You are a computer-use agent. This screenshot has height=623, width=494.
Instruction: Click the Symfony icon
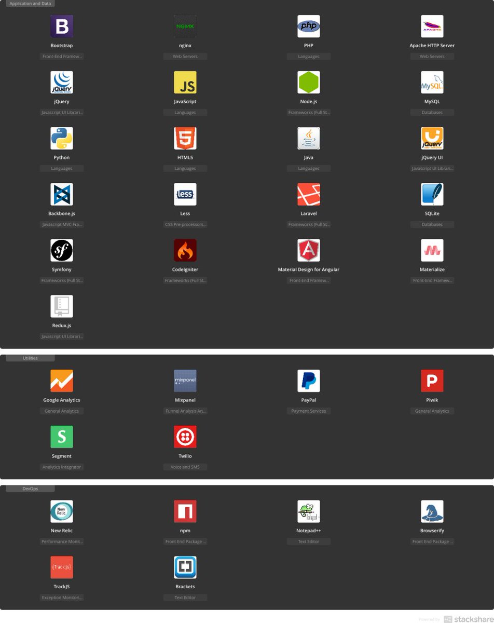pos(62,250)
